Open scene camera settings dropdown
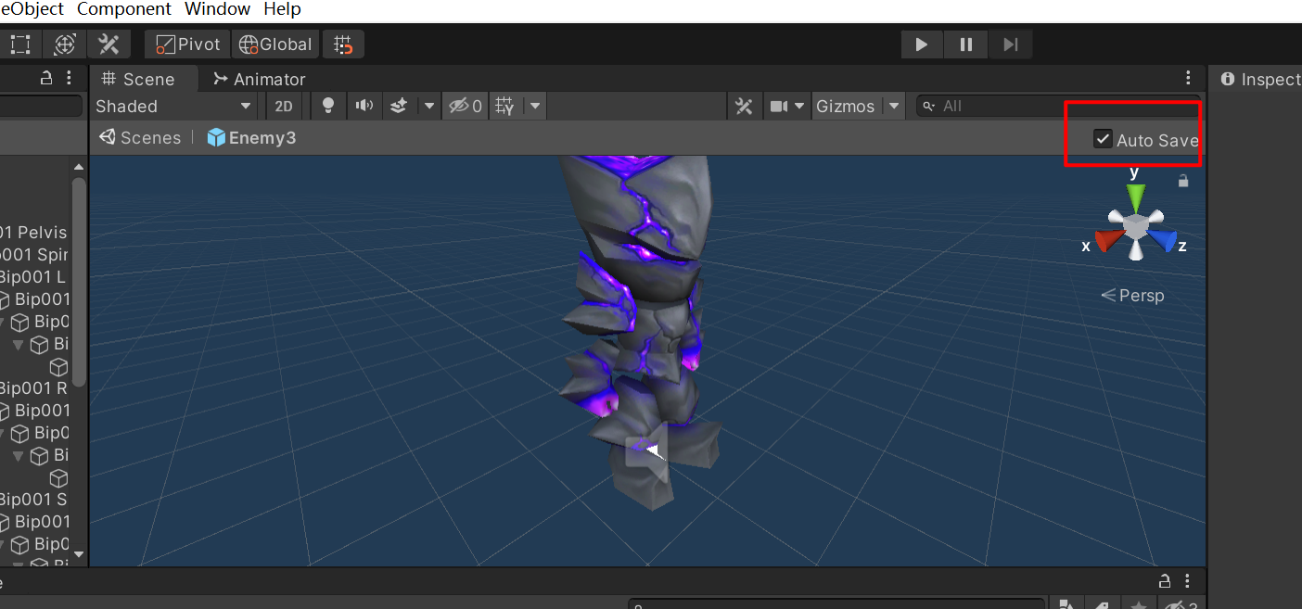Viewport: 1302px width, 609px height. coord(786,107)
